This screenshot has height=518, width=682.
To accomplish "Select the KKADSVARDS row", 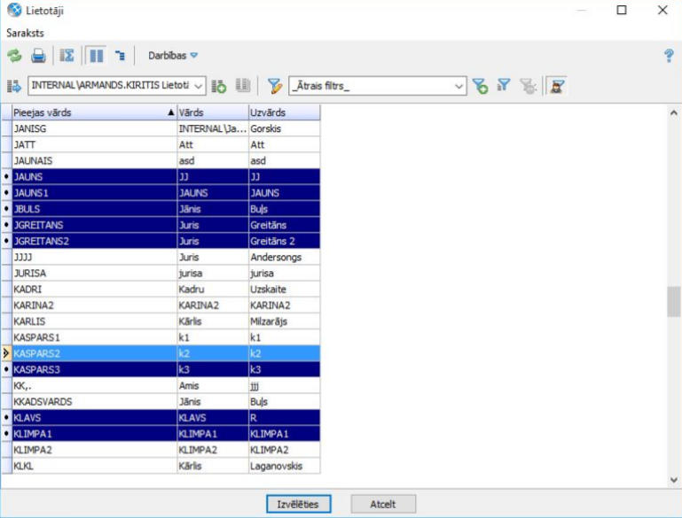I will coord(166,402).
